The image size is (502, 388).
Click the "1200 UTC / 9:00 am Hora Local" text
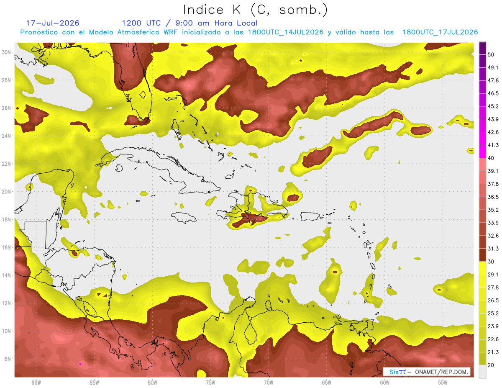[190, 23]
